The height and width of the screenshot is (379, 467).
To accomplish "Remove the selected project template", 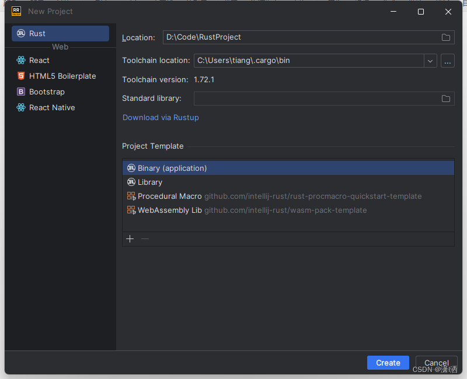I will click(145, 239).
